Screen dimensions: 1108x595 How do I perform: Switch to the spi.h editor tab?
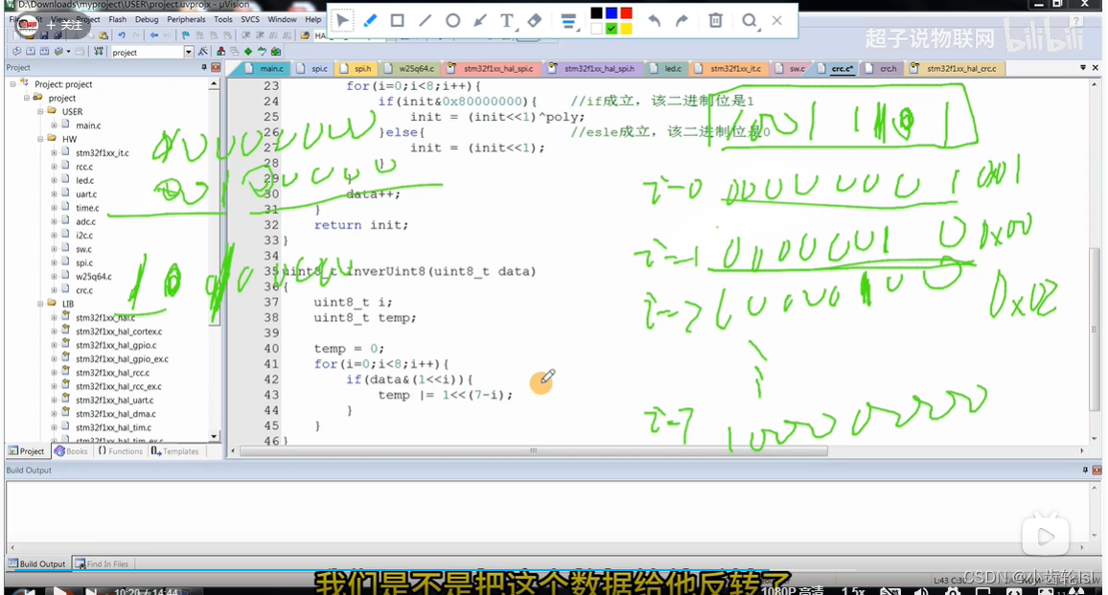point(357,69)
